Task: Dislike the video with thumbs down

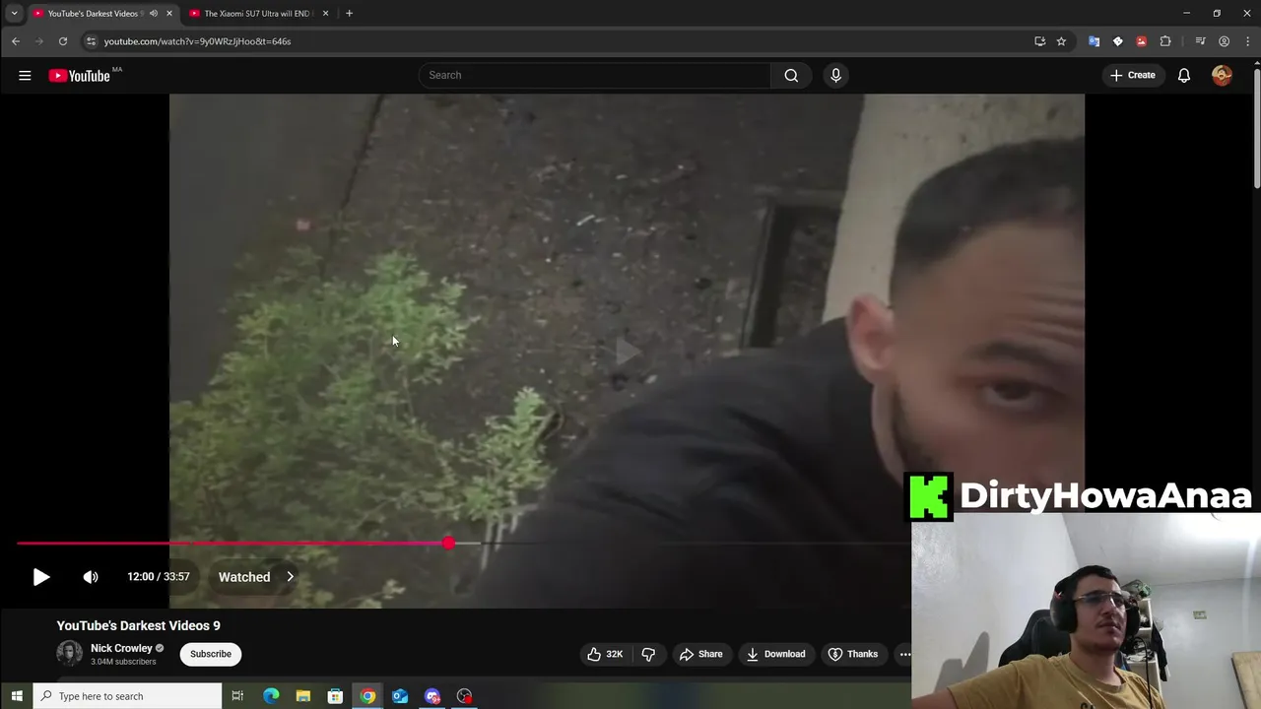Action: [x=648, y=654]
